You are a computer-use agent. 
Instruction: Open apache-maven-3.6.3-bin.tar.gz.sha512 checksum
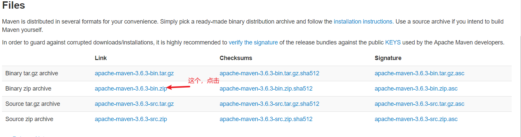[x=269, y=73]
